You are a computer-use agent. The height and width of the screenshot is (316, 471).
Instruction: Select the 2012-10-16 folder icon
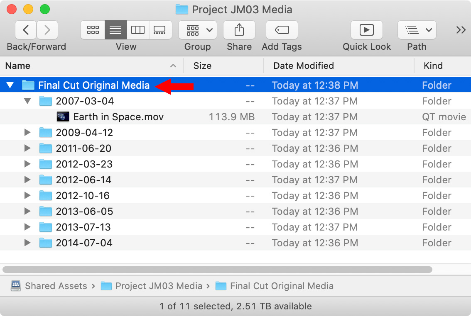point(46,195)
